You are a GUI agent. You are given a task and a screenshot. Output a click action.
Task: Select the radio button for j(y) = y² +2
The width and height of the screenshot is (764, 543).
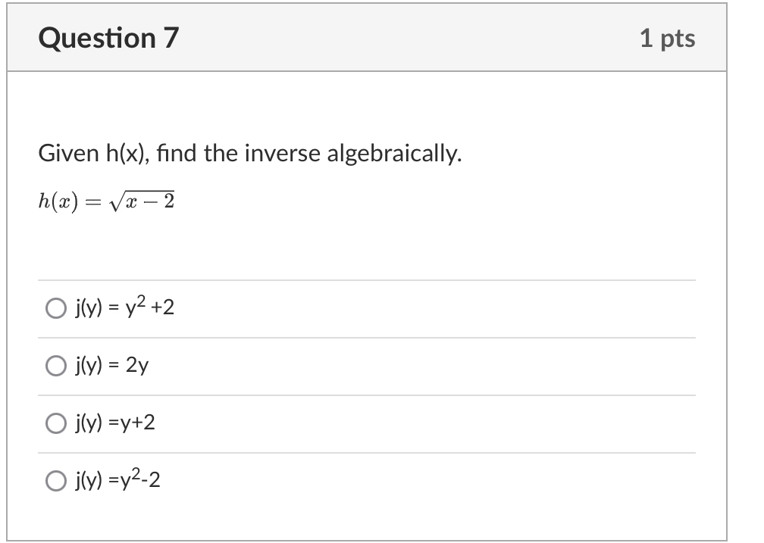pos(55,307)
